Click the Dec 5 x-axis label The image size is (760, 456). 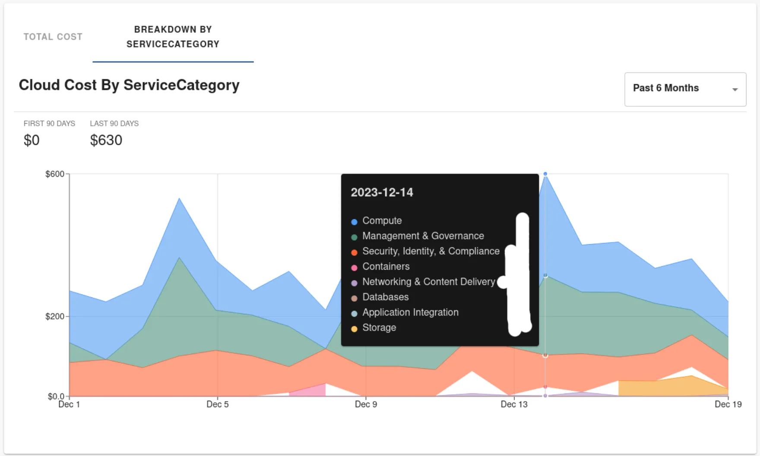(217, 404)
